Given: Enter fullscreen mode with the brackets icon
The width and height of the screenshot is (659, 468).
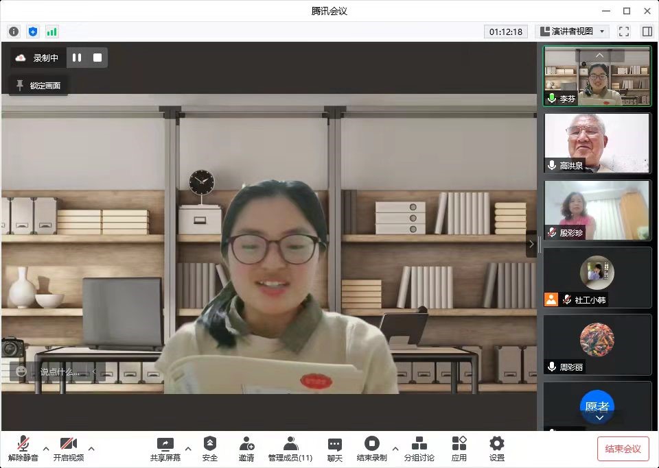Looking at the screenshot, I should 624,32.
